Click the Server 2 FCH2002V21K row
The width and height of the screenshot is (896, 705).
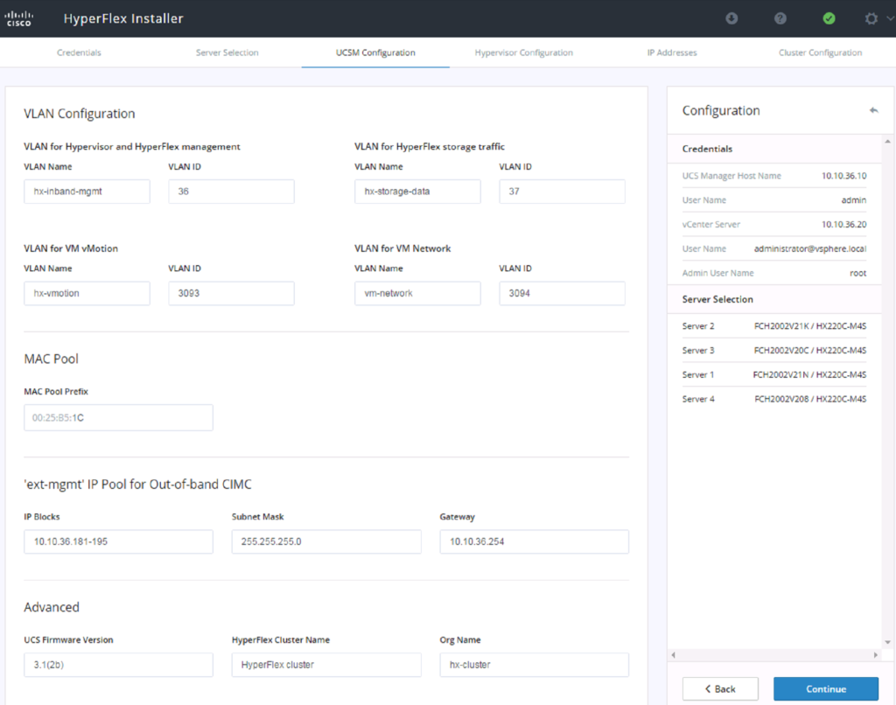coord(774,326)
